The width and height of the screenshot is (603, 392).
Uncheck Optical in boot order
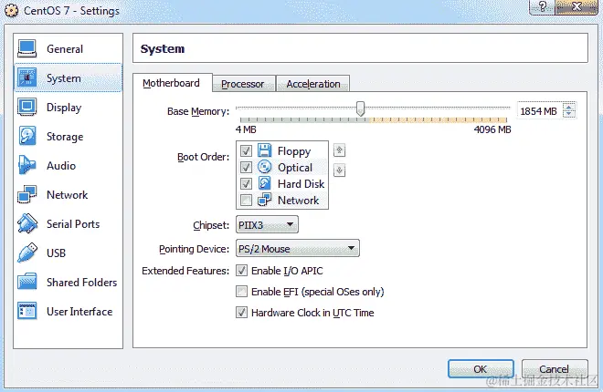246,167
